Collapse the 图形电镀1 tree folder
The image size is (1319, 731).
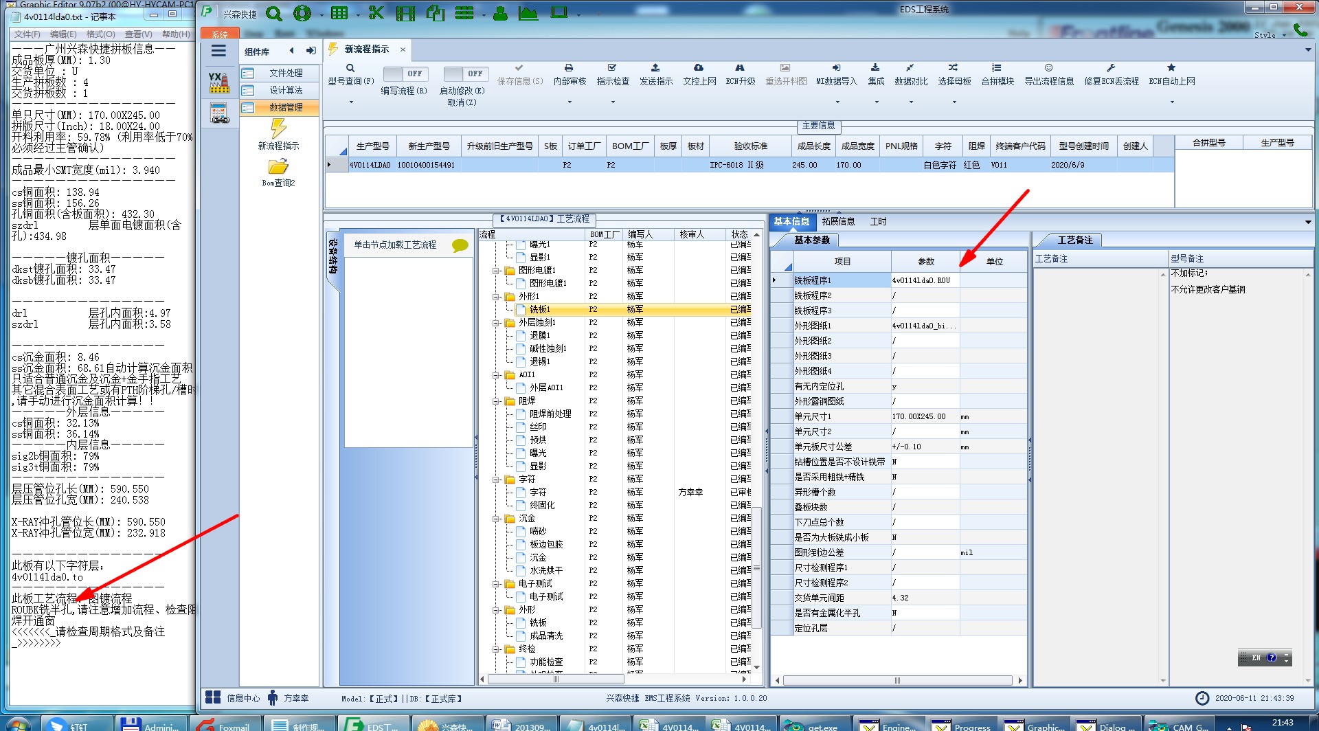tap(495, 271)
